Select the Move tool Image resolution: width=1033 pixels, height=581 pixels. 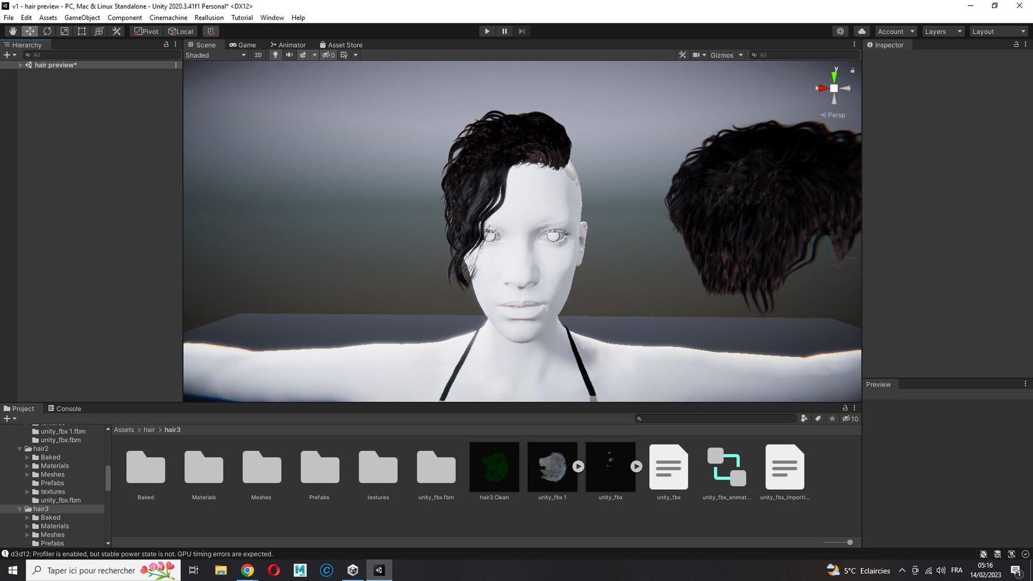(30, 32)
